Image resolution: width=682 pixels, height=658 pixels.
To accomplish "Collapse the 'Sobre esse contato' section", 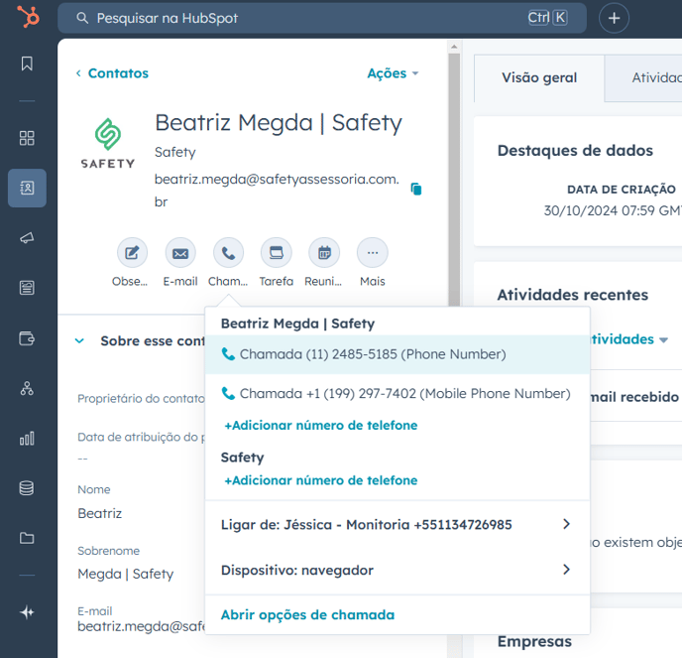I will 80,340.
